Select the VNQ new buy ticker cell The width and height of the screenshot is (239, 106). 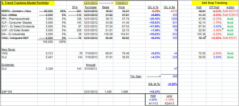[19, 53]
